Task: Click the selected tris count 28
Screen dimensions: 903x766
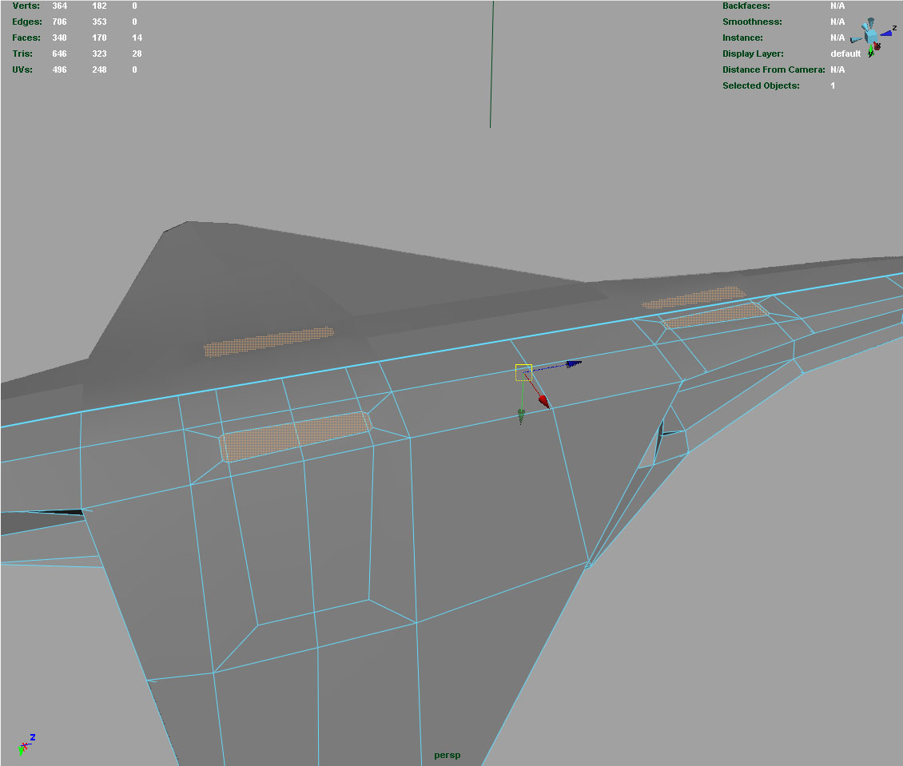Action: tap(137, 54)
